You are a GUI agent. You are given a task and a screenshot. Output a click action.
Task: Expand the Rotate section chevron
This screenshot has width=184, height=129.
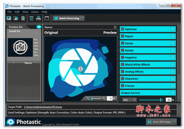tap(172, 51)
